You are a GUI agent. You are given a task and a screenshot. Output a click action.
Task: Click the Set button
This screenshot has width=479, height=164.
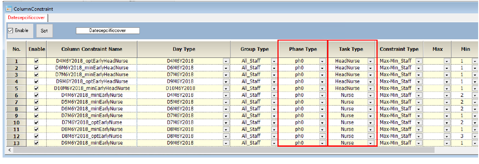(x=44, y=31)
